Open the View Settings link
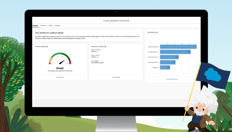 click(x=116, y=77)
